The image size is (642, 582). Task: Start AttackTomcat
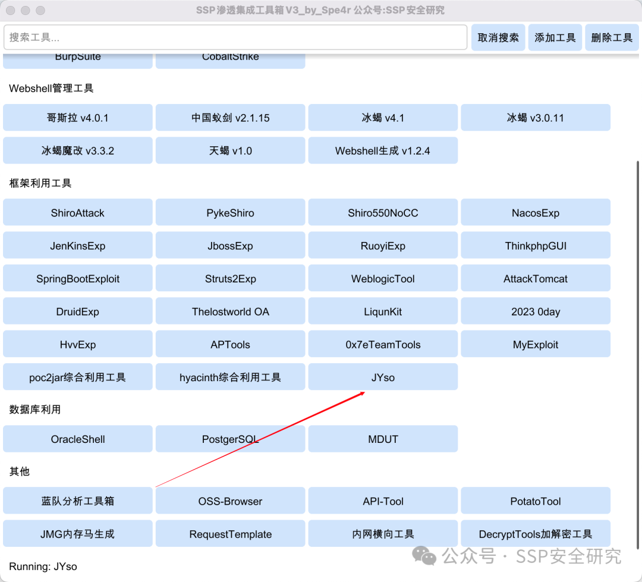click(536, 278)
